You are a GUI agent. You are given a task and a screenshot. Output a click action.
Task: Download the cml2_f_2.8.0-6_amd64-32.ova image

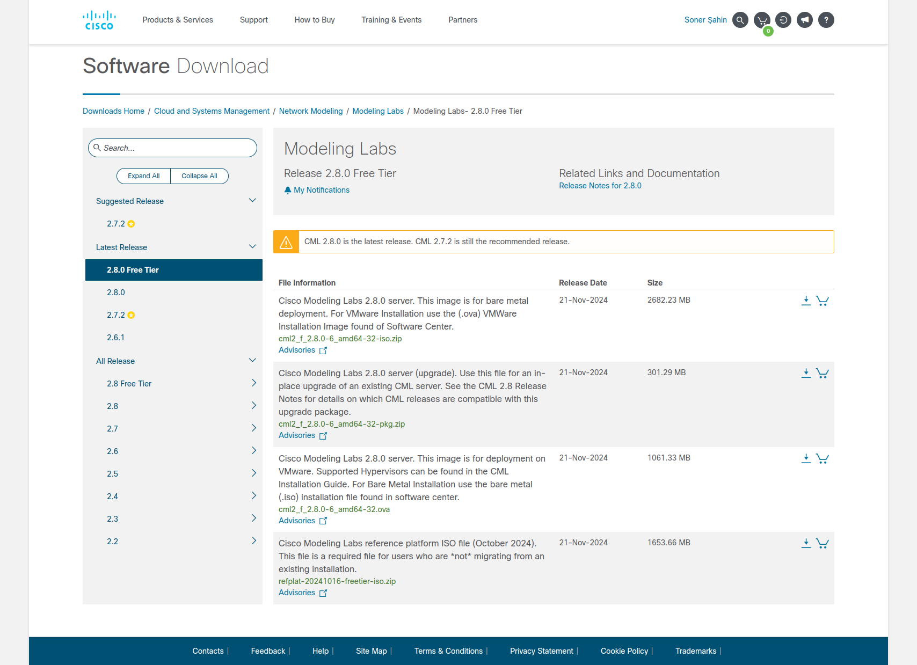[x=806, y=458]
